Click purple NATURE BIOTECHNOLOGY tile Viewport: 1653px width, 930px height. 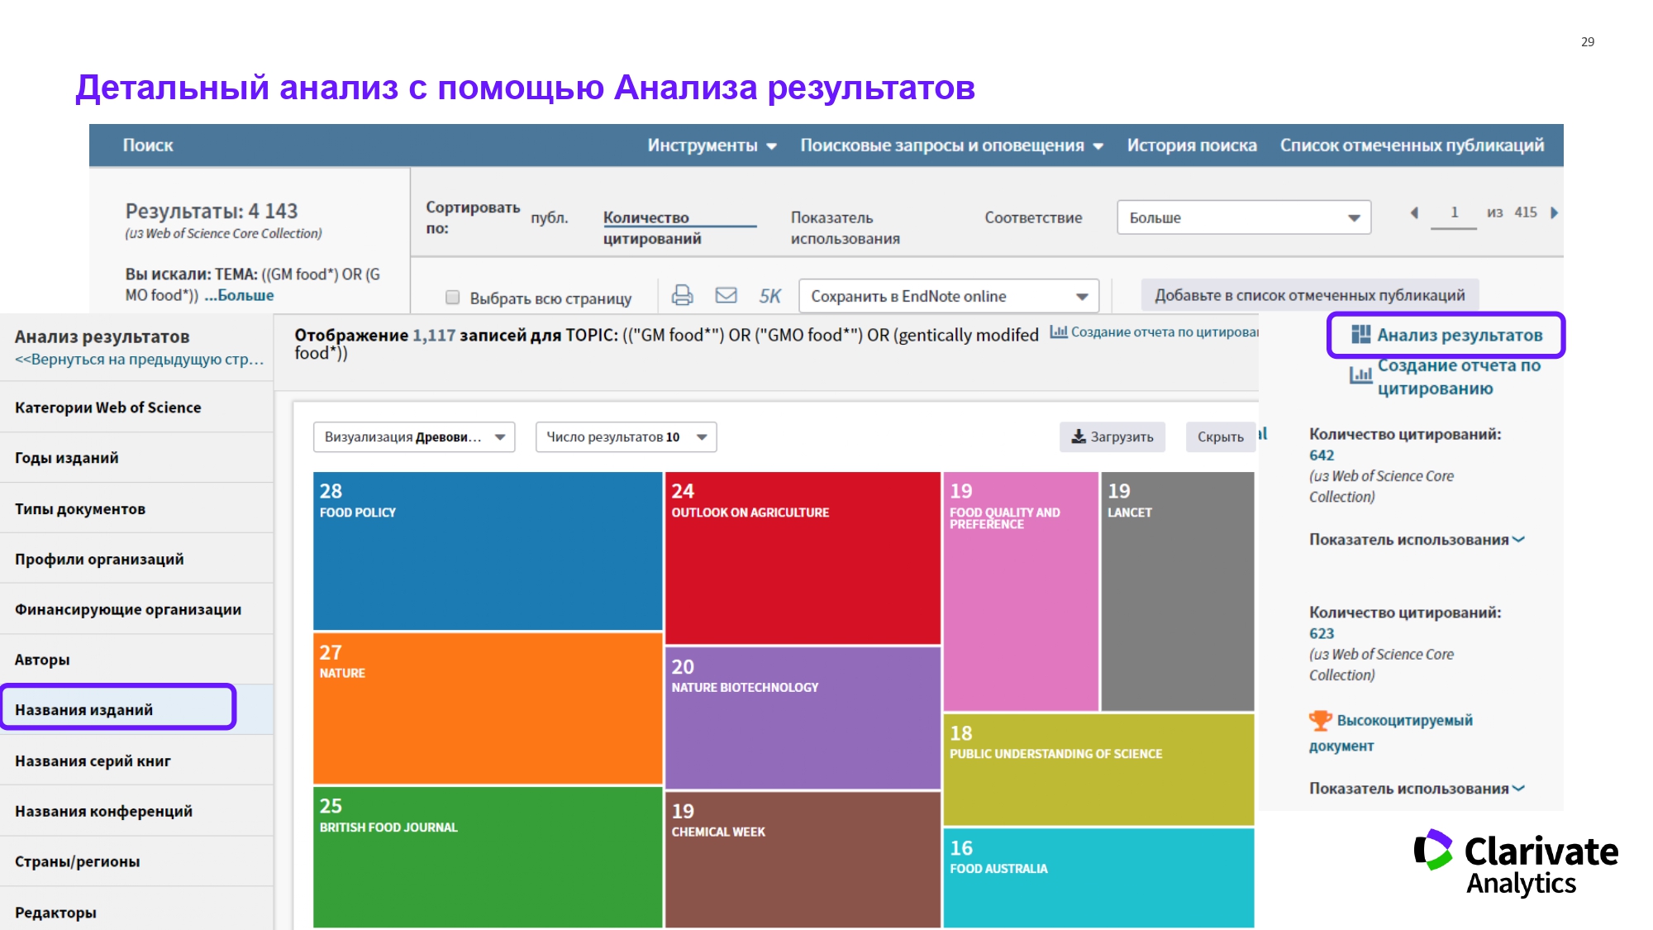click(803, 718)
